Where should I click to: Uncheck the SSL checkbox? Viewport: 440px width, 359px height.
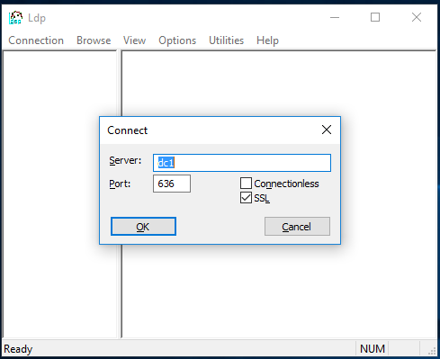[246, 198]
